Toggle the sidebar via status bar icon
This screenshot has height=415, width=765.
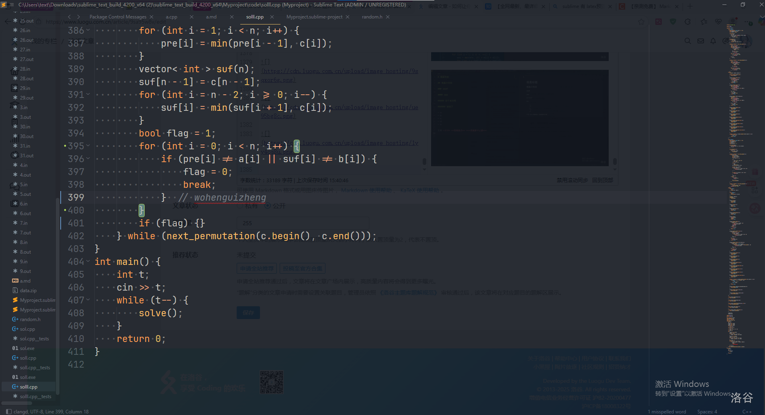(x=9, y=411)
